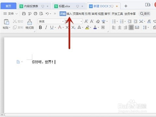This screenshot has height=117, width=156.
Task: Open the line spacing dropdown arrow
Action: (148, 28)
